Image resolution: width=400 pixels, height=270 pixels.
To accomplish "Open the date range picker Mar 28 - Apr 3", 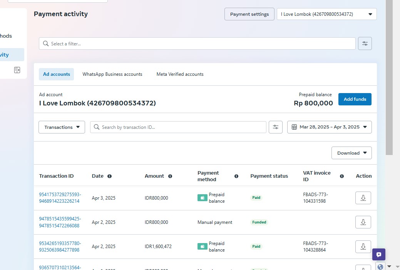I will pos(329,127).
